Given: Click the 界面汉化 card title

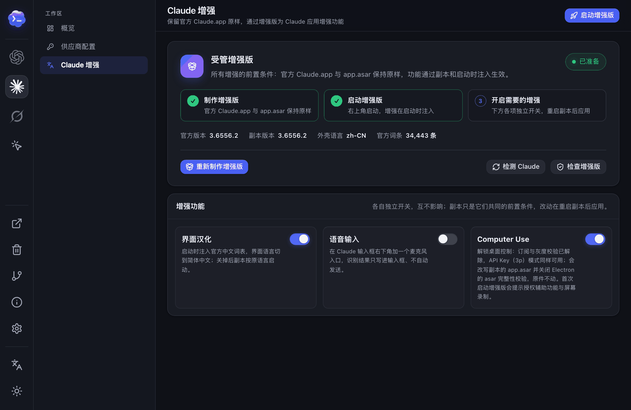Looking at the screenshot, I should pyautogui.click(x=196, y=239).
